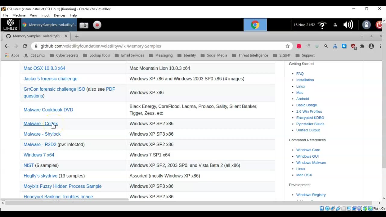Click the volume speaker icon
Screen dimensions: 386x217
coord(348,25)
